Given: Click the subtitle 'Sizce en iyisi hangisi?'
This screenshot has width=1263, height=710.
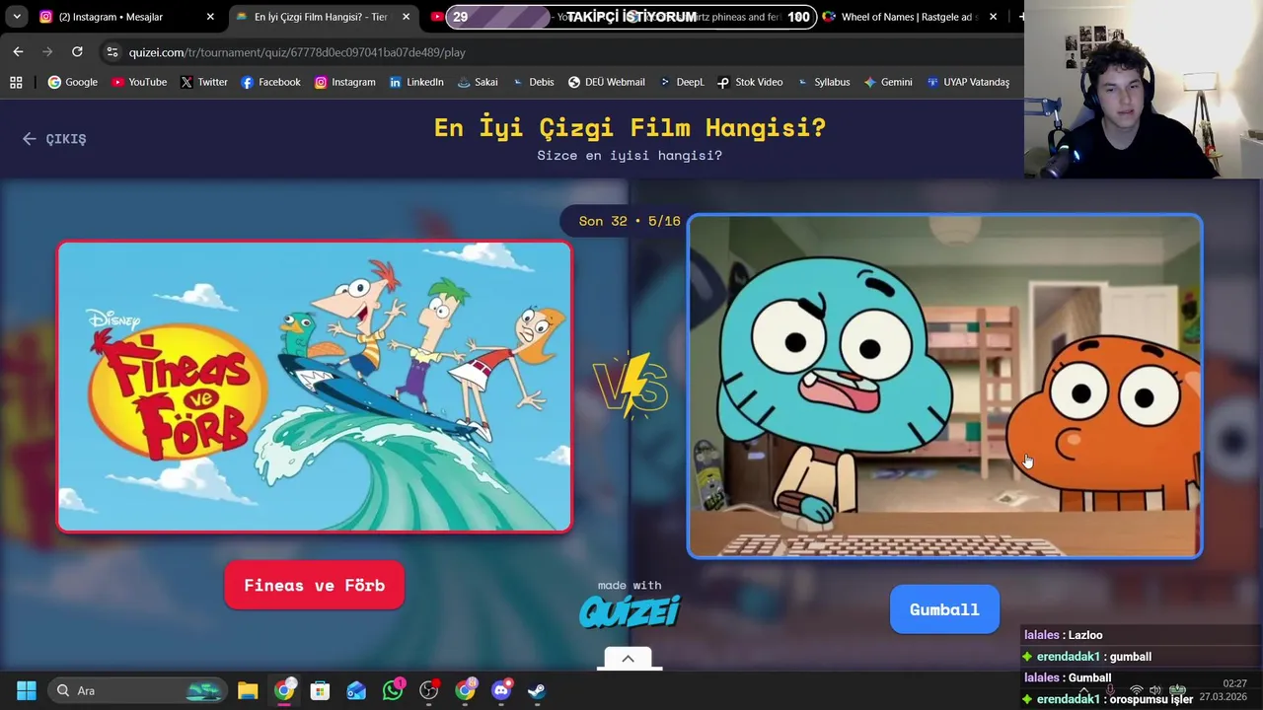Looking at the screenshot, I should [630, 155].
